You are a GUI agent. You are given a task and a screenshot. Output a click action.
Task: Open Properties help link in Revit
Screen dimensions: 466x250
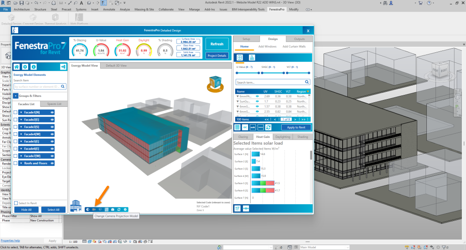(10, 240)
